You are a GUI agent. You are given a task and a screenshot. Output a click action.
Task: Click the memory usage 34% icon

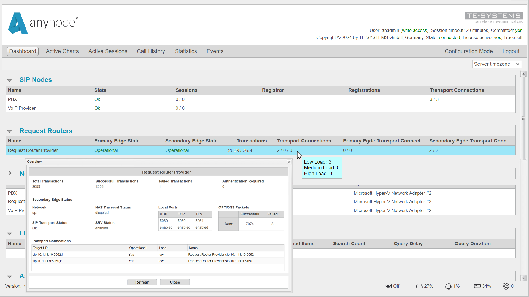point(477,286)
